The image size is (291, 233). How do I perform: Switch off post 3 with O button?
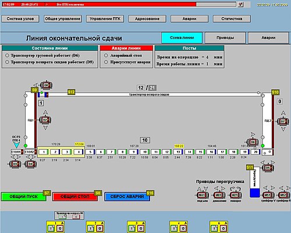click(141, 228)
